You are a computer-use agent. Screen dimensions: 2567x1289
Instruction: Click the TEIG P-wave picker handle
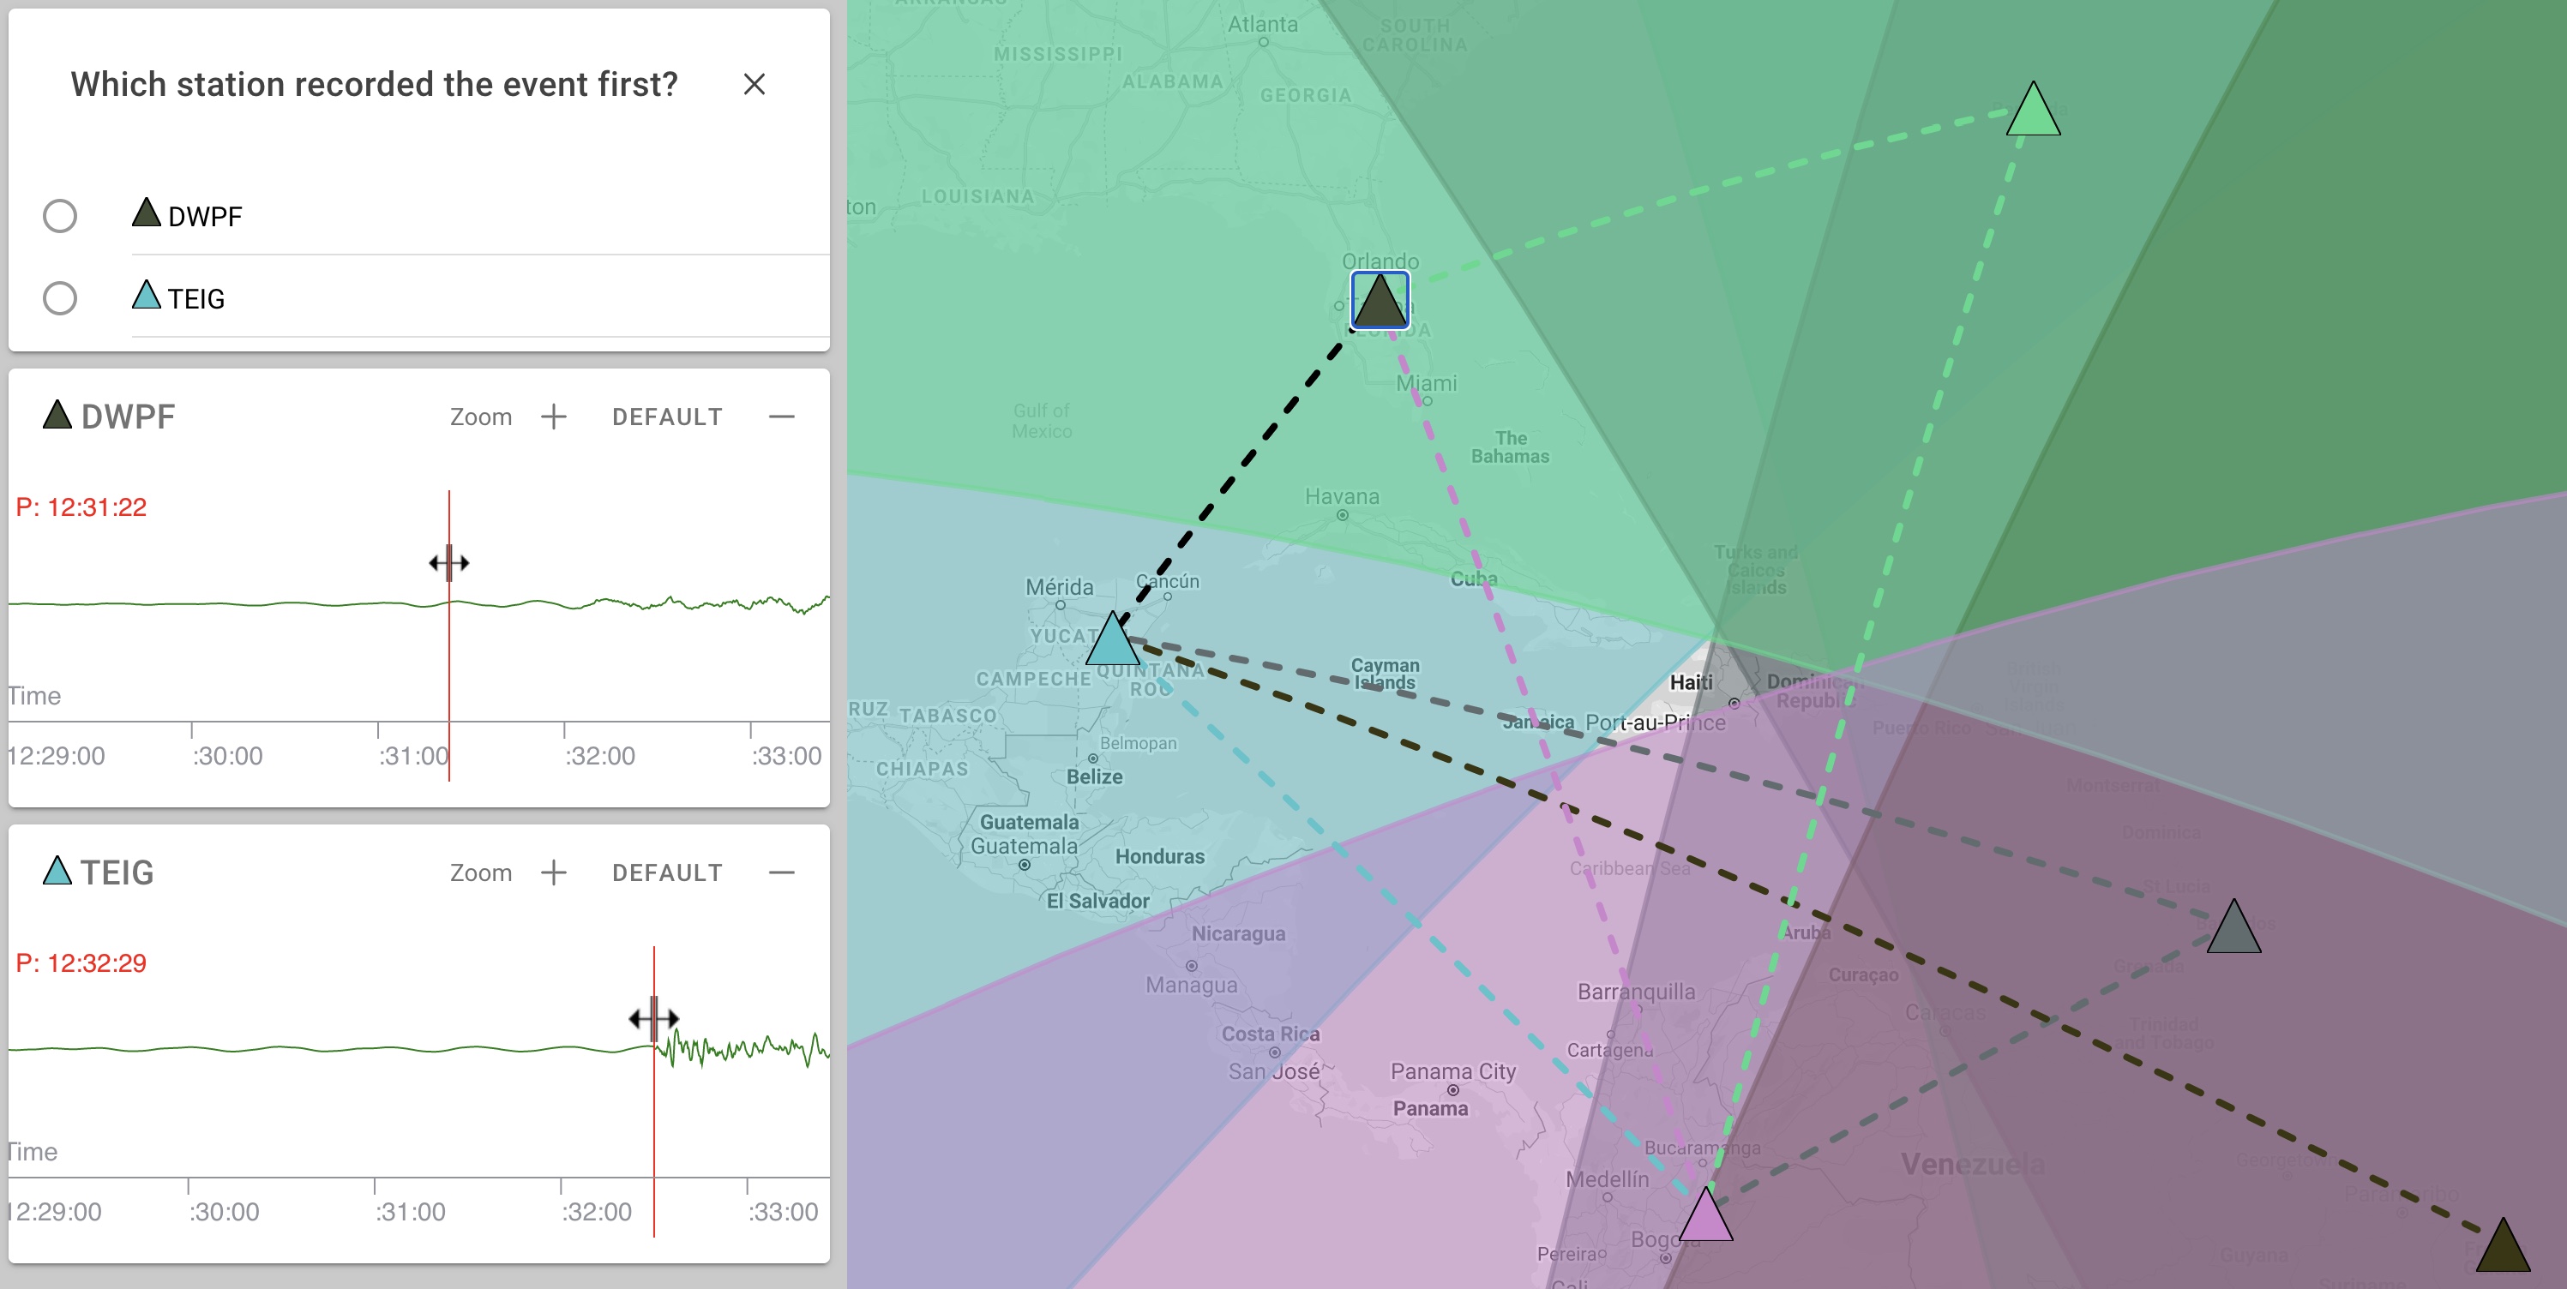(653, 1018)
